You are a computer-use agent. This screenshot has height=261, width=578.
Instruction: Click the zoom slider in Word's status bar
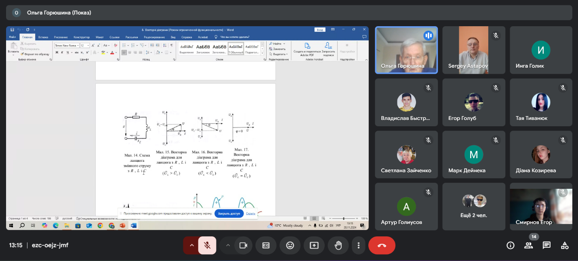(x=343, y=218)
